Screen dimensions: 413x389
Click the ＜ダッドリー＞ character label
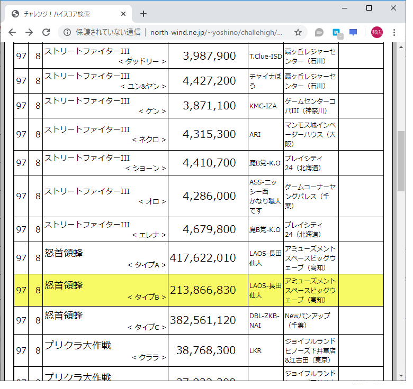(142, 61)
